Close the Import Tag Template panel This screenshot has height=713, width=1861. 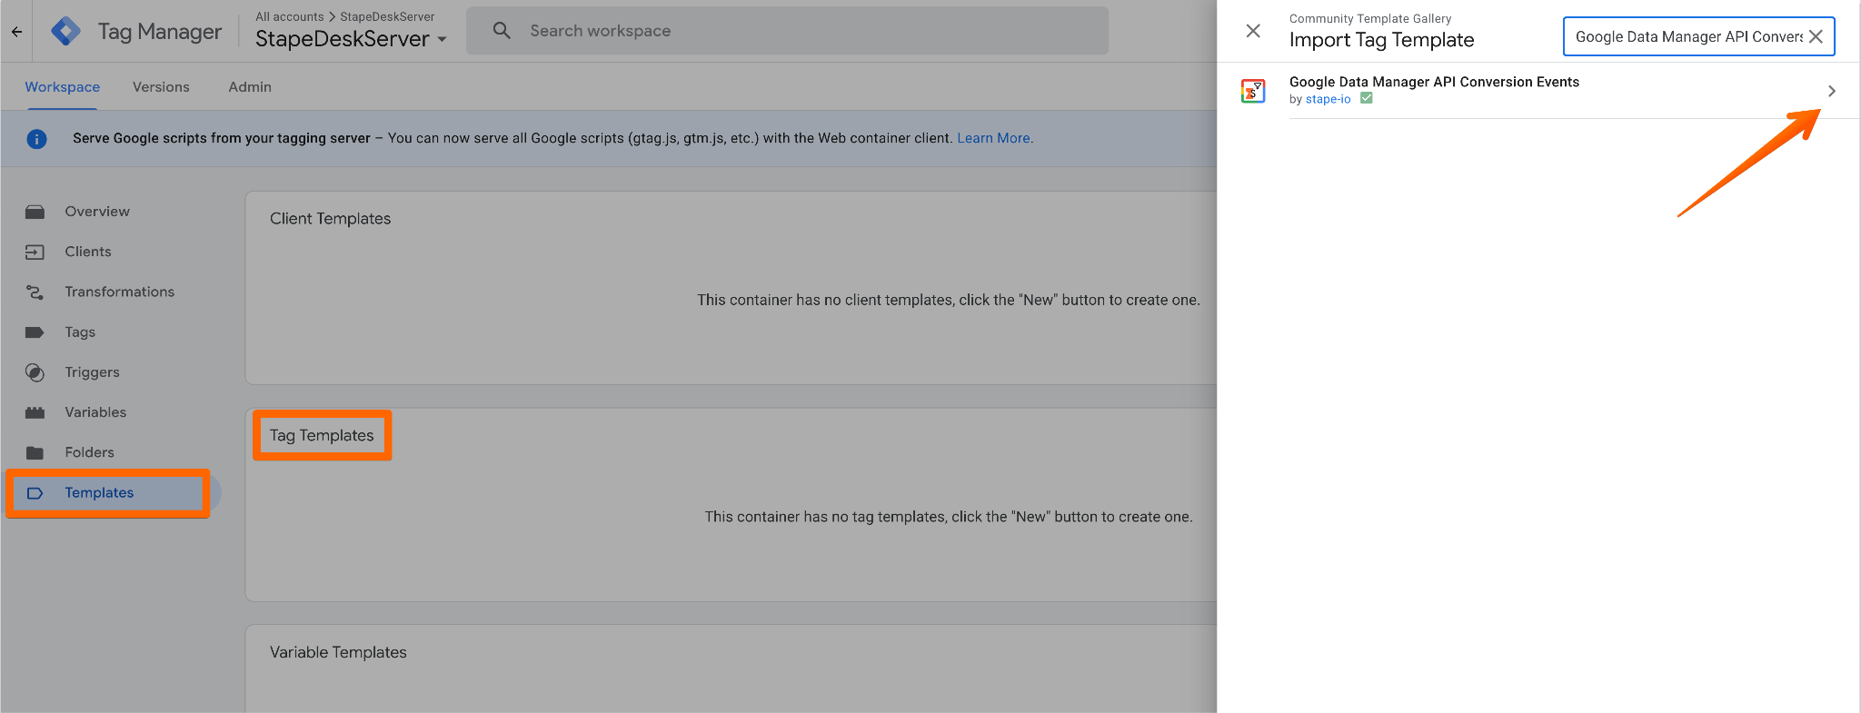click(1253, 31)
